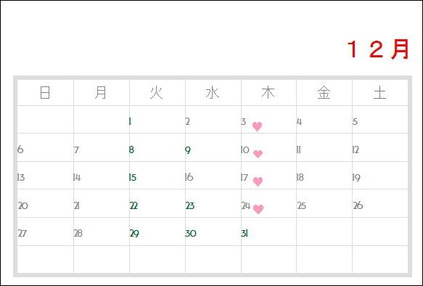
Task: Select the 火 Tuesday column header
Action: (157, 92)
